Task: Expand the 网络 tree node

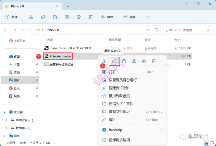Action: pyautogui.click(x=4, y=136)
